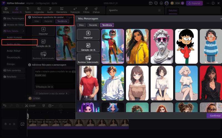Image resolution: width=222 pixels, height=138 pixels.
Task: Toggle track visibility eye icon
Action: coord(10,124)
